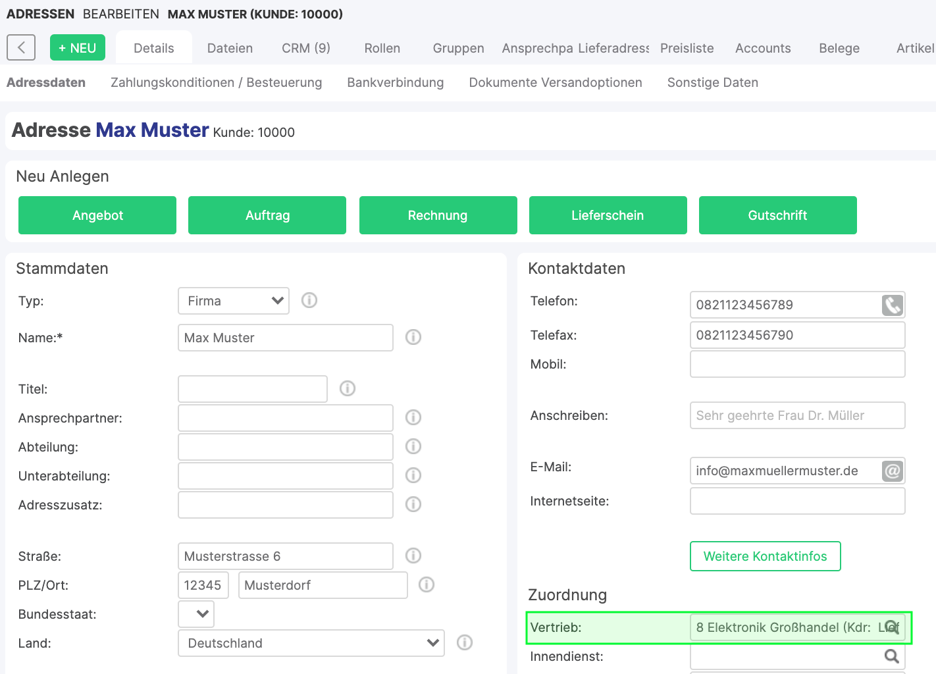This screenshot has height=674, width=936.
Task: Expand the Bundesstaat dropdown
Action: click(x=196, y=614)
